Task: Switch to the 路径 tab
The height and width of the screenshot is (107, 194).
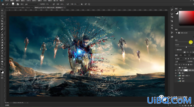Action: point(185,55)
